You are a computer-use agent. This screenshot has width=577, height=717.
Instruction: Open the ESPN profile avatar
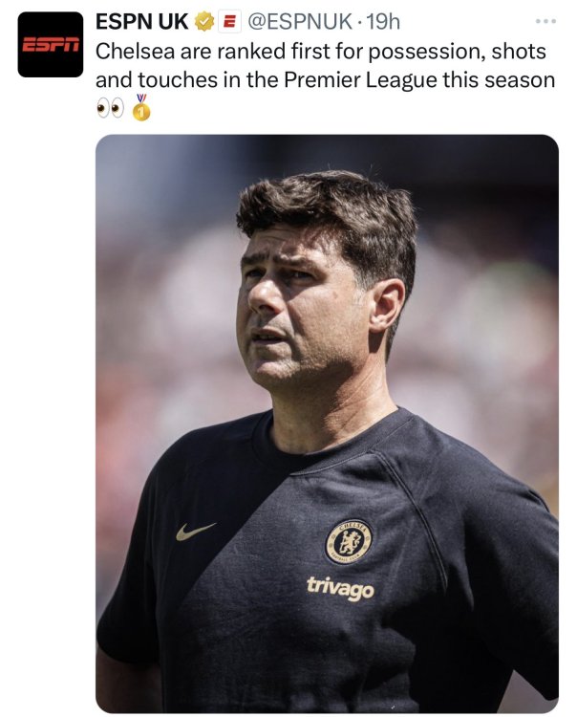51,44
